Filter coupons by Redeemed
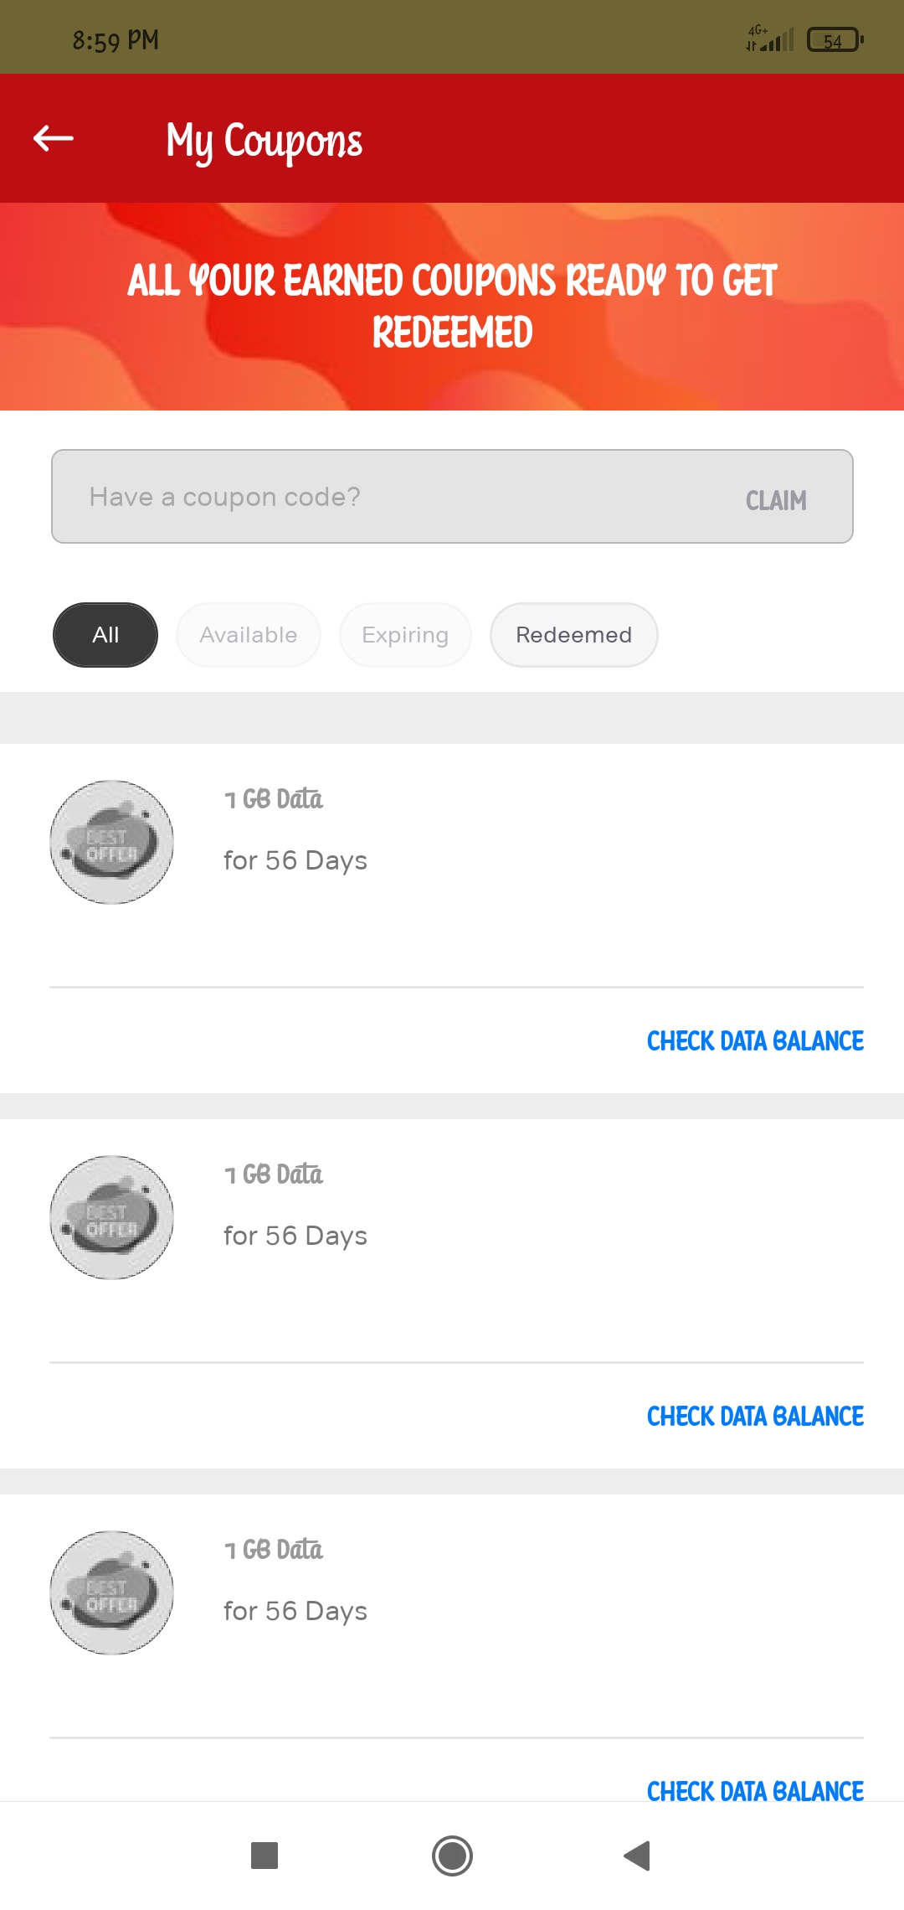Image resolution: width=904 pixels, height=1910 pixels. [x=573, y=635]
